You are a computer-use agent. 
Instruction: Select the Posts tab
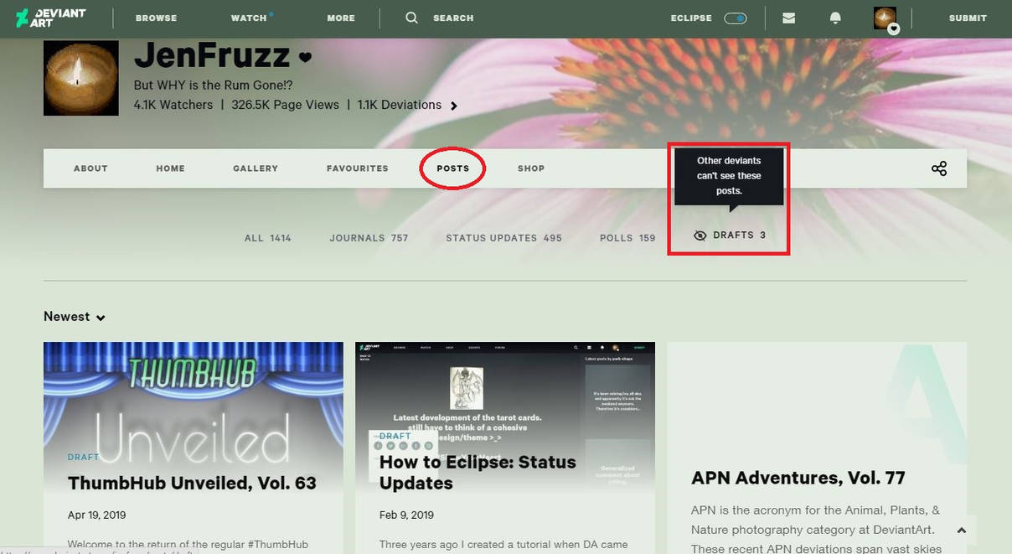tap(453, 168)
